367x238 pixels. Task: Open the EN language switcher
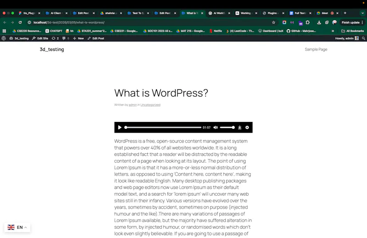point(17,227)
